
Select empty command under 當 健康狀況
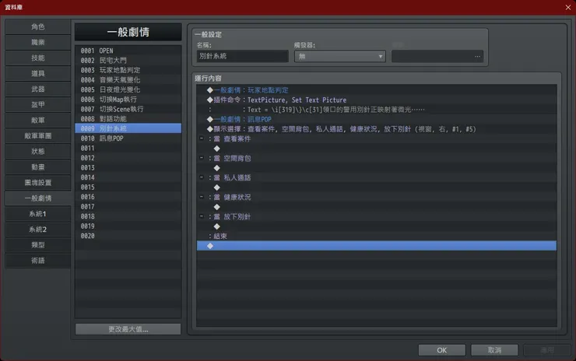[377, 207]
